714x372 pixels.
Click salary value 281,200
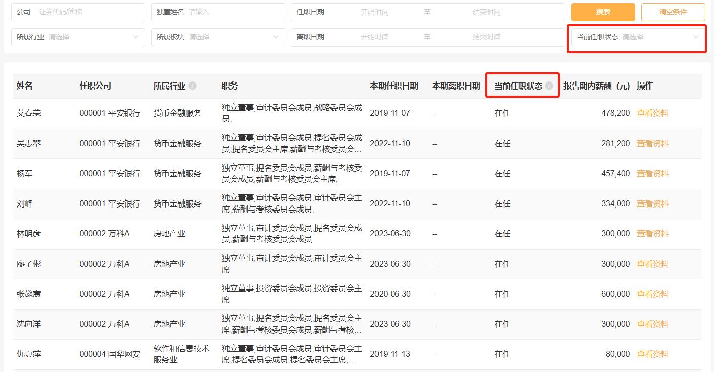616,144
